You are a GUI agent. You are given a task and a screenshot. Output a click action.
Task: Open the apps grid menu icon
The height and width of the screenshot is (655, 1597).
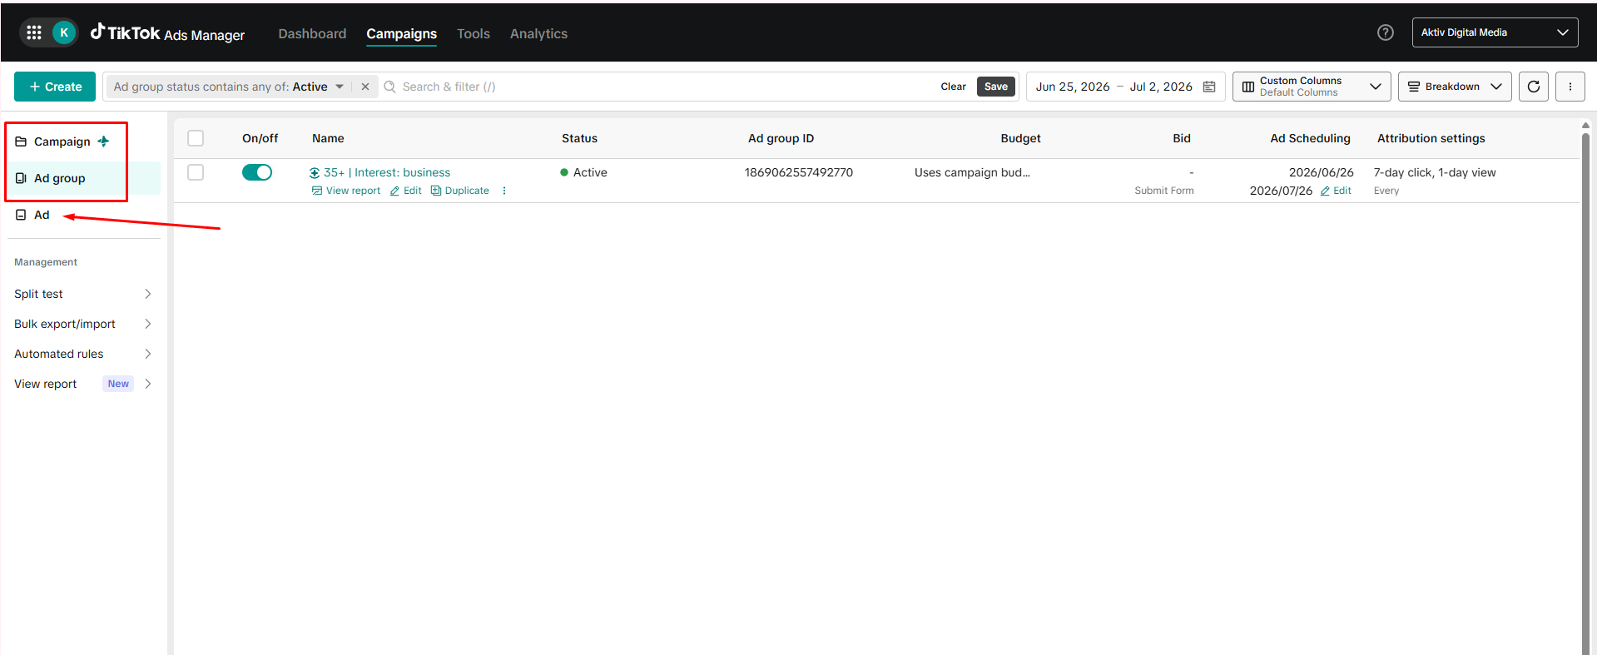[34, 32]
